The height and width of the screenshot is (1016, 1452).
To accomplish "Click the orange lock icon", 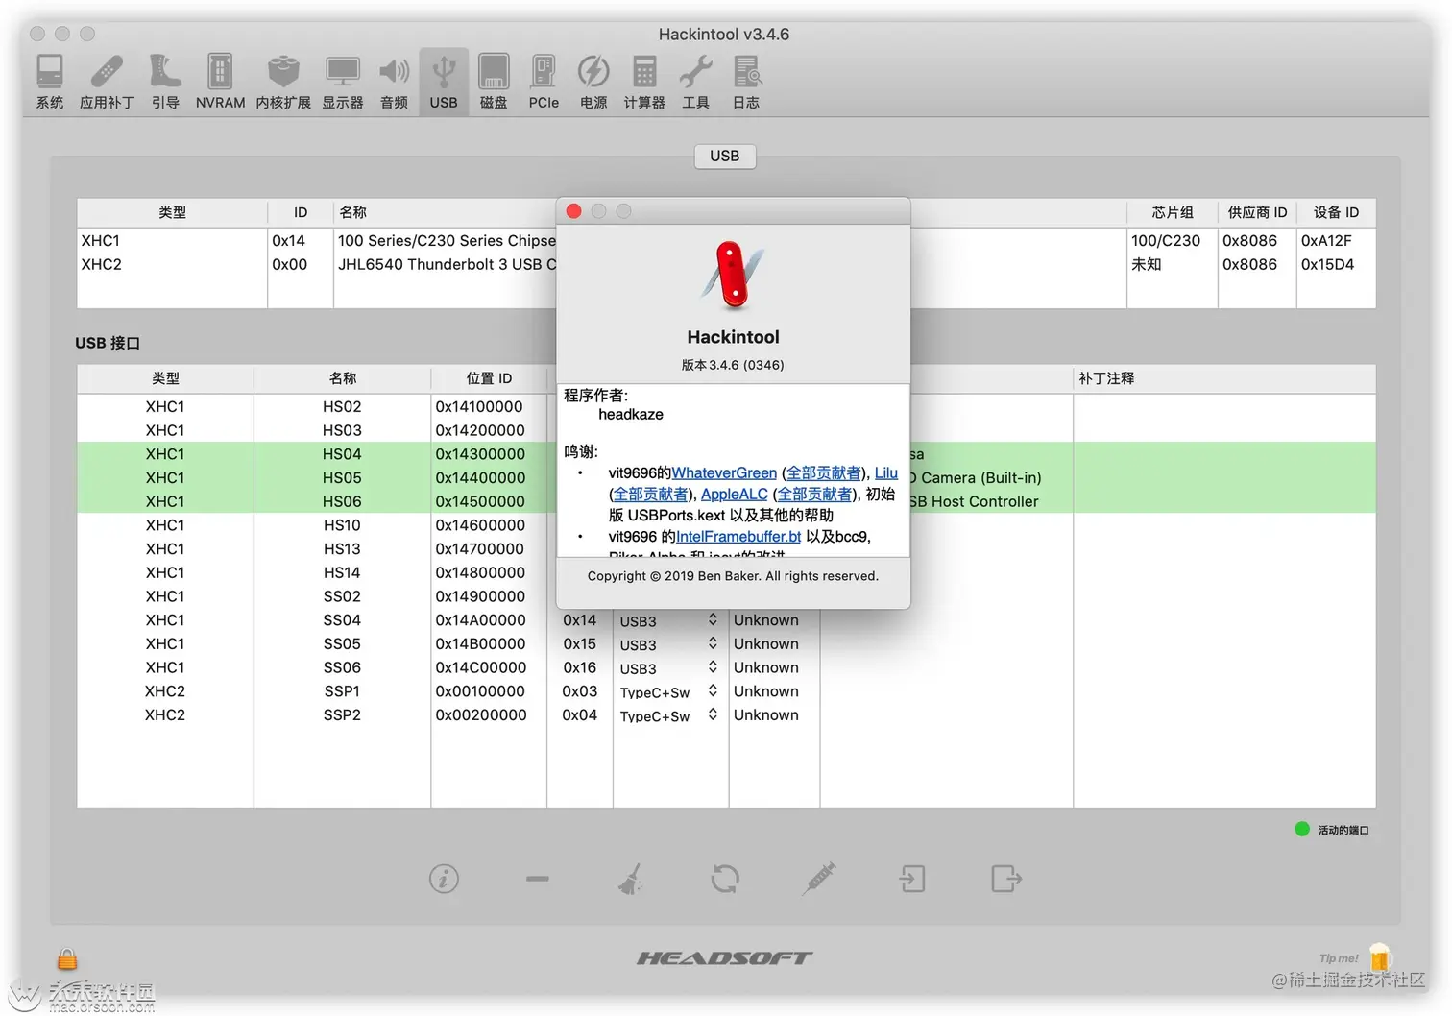I will (67, 958).
